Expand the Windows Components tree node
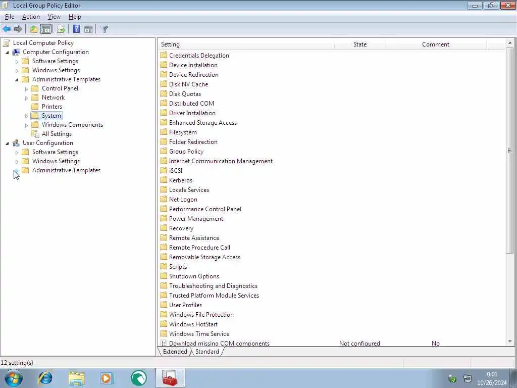The width and height of the screenshot is (517, 388). coord(26,125)
